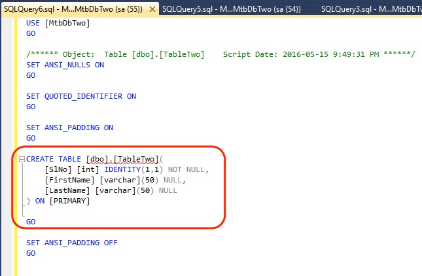The width and height of the screenshot is (422, 276).
Task: Click SET ANSI_NULLS ON line
Action: coord(65,65)
